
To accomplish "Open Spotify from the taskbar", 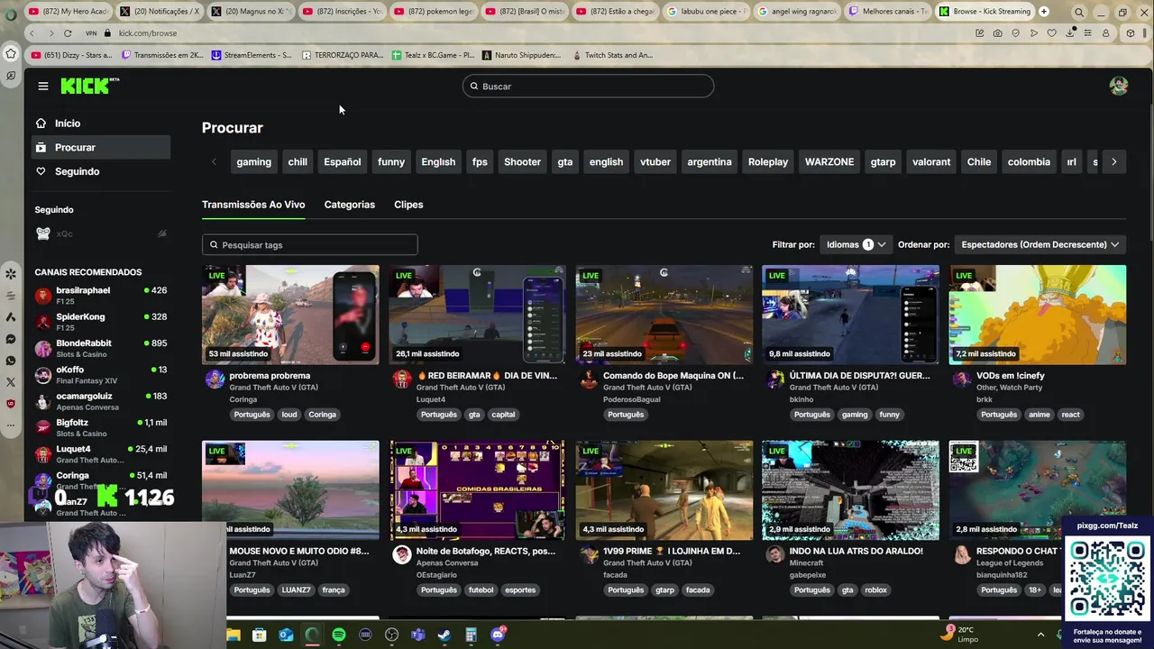I will pos(339,635).
